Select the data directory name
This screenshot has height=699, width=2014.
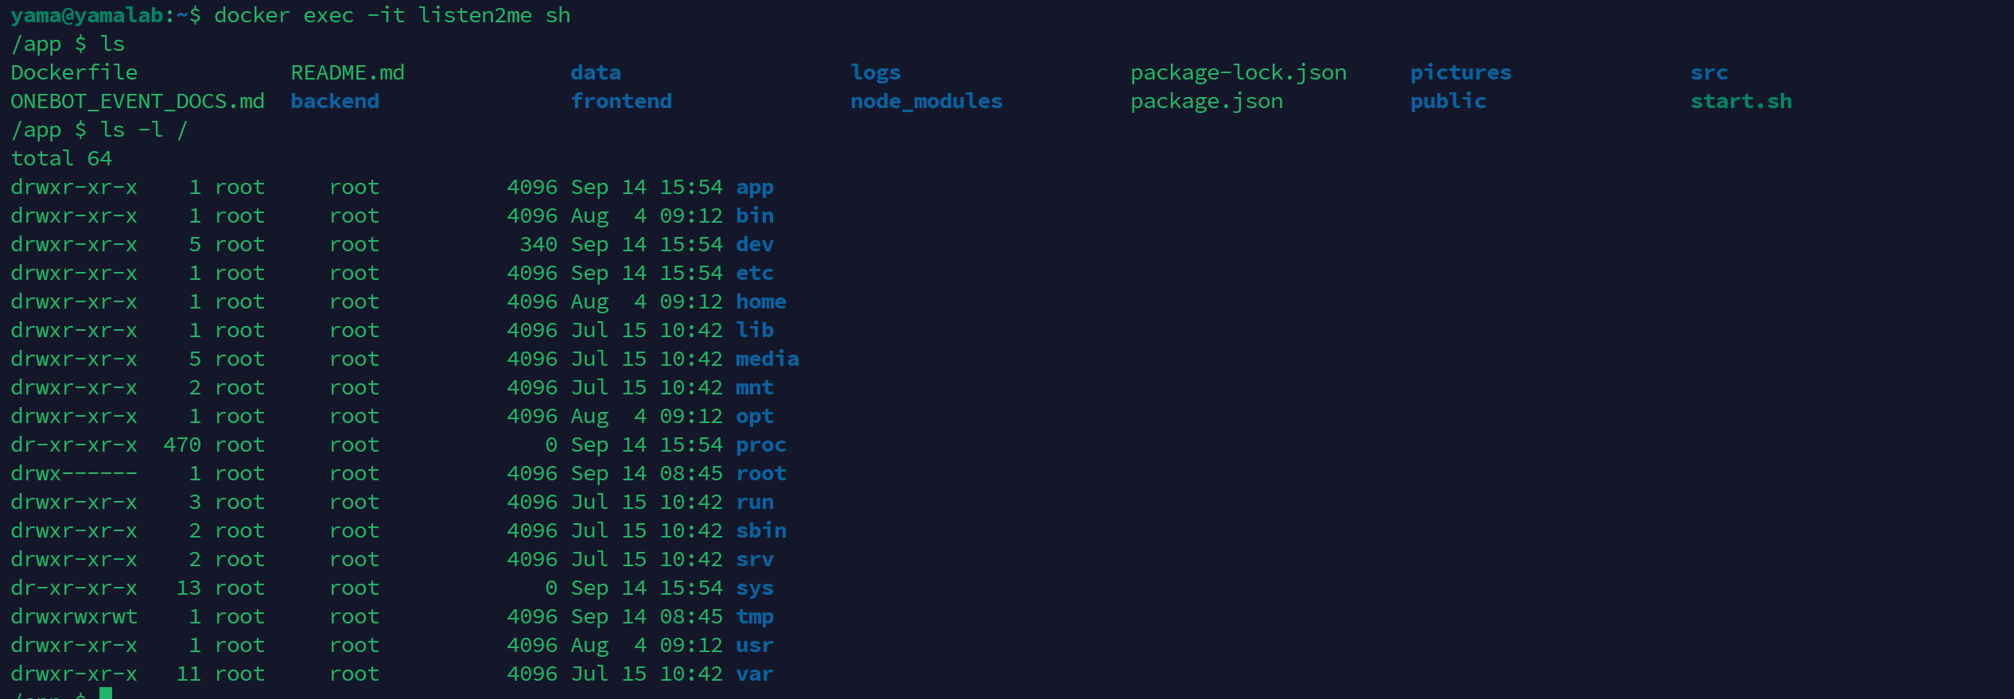pyautogui.click(x=596, y=72)
